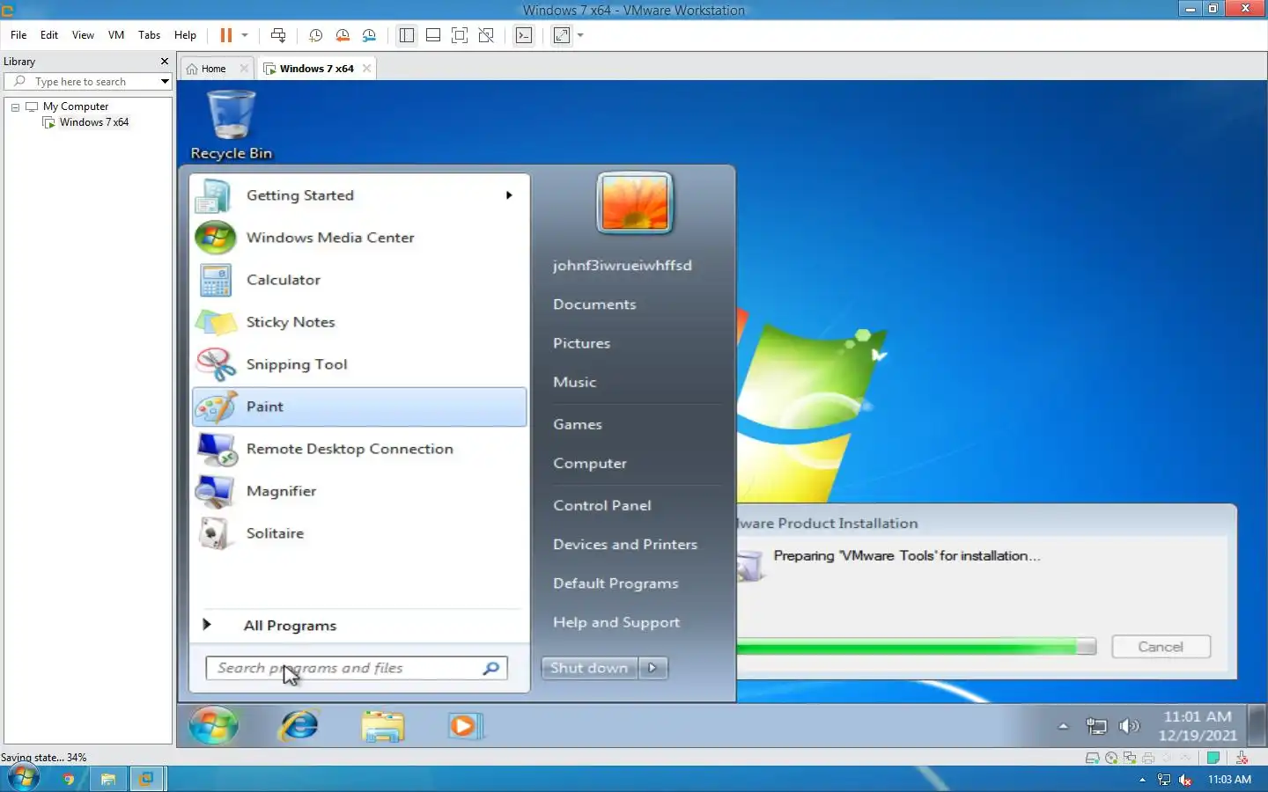Toggle Unity mode icon in toolbar
Viewport: 1268px width, 792px height.
[x=486, y=35]
